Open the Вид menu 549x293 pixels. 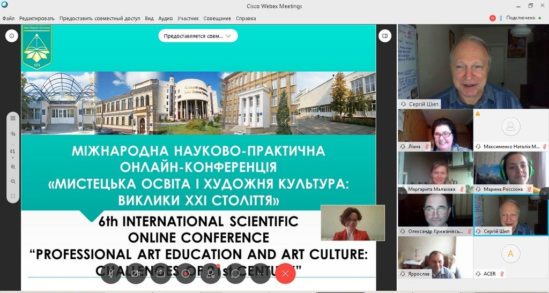[x=149, y=18]
